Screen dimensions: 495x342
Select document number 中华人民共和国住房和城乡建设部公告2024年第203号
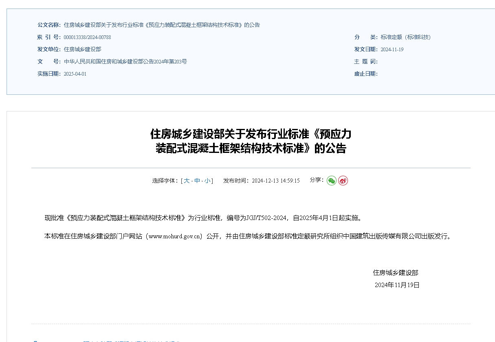coord(125,61)
